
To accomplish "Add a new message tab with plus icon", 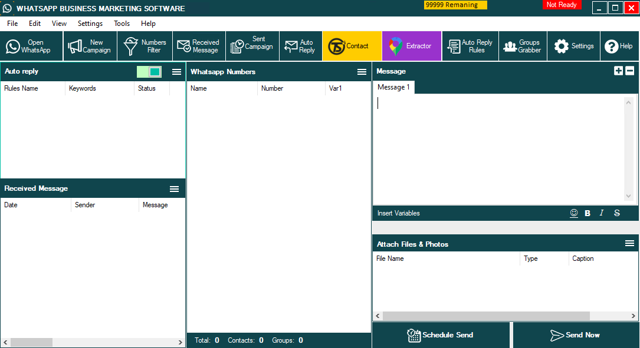I will (618, 71).
